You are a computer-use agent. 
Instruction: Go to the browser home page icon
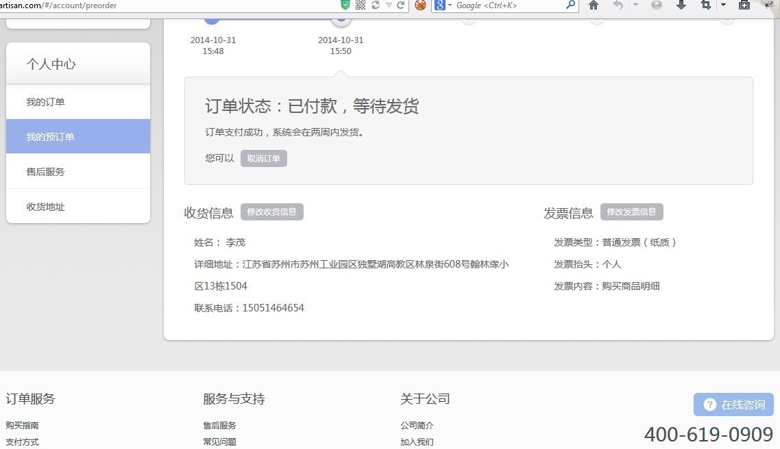point(594,5)
